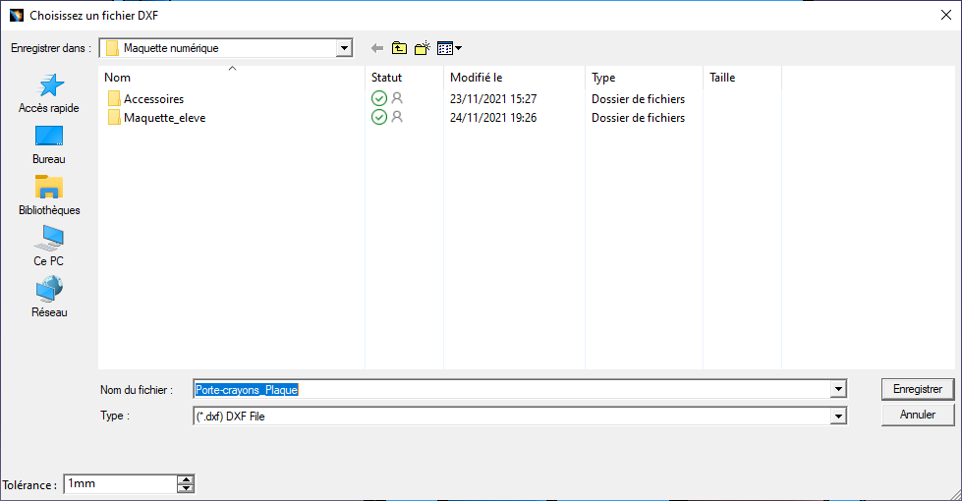
Task: Click the Tolérance value field
Action: 120,484
